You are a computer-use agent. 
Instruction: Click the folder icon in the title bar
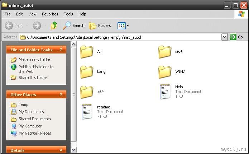[x=5, y=5]
